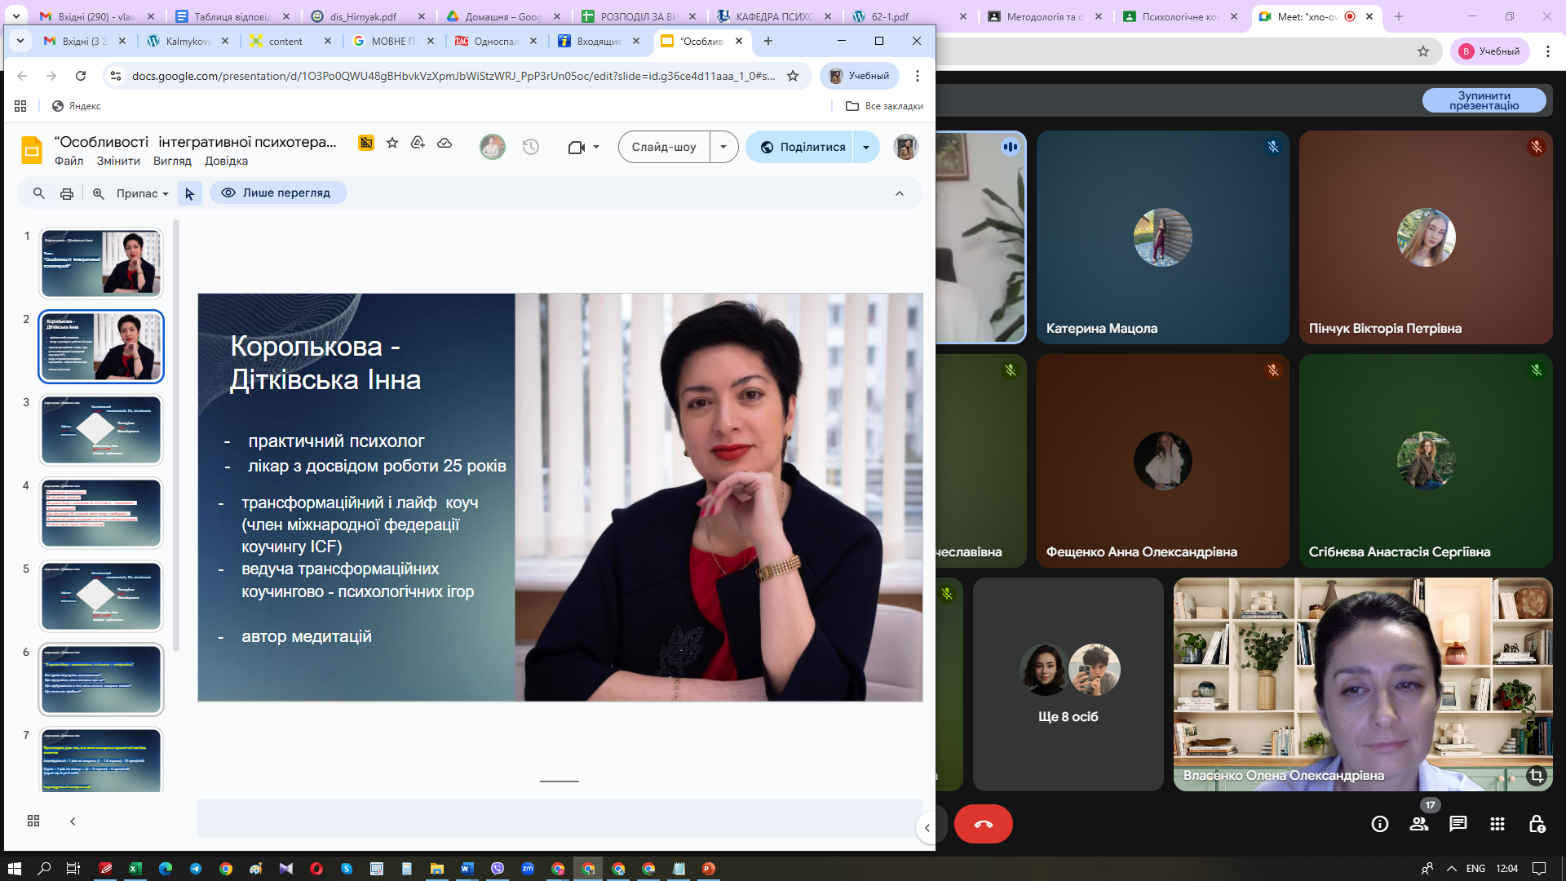Toggle the Лише перегляд view-only mode chip
The height and width of the screenshot is (881, 1566).
click(277, 193)
